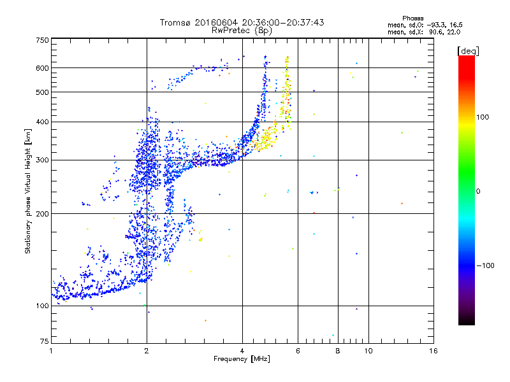Click the plot title "Tromsø 20160604 20:36:00-20:37:43"
The width and height of the screenshot is (510, 382).
click(x=242, y=22)
